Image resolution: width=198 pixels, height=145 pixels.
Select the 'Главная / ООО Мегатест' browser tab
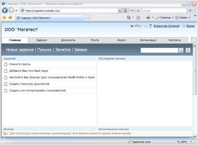pyautogui.click(x=49, y=18)
